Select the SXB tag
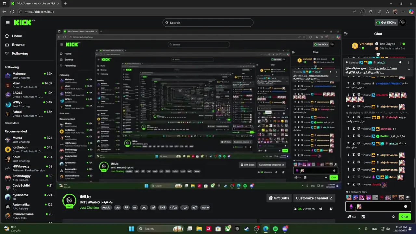This screenshot has height=234, width=416. [x=162, y=208]
